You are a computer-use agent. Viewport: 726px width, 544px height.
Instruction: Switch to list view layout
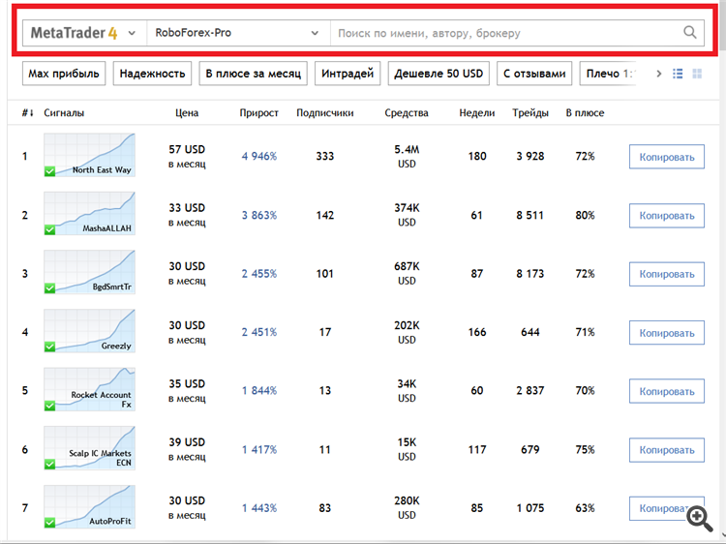coord(678,74)
